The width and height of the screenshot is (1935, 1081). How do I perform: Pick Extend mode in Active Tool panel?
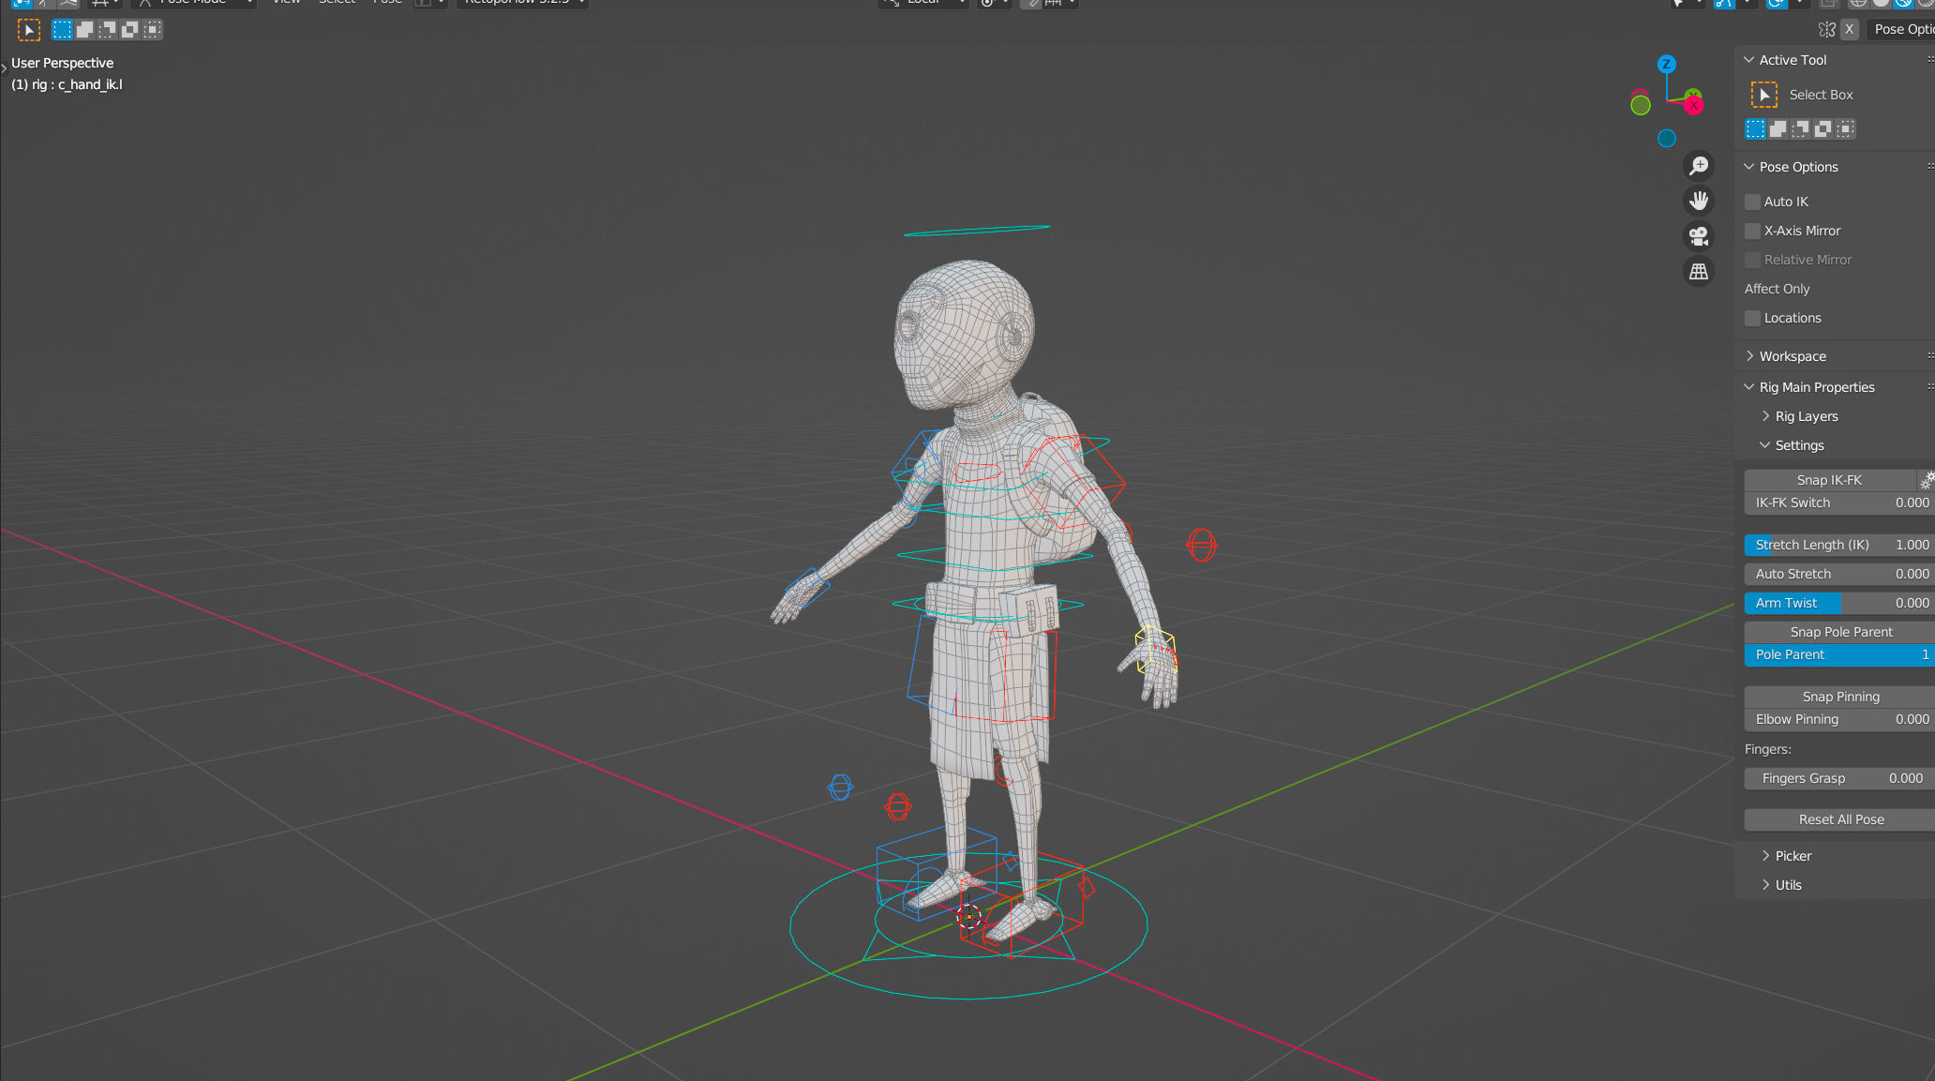pos(1777,129)
